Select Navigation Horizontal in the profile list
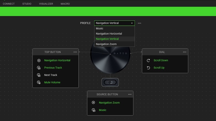Screen dimensions: 216x121 (109, 34)
